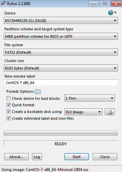Show the Log window

[x=37, y=157]
